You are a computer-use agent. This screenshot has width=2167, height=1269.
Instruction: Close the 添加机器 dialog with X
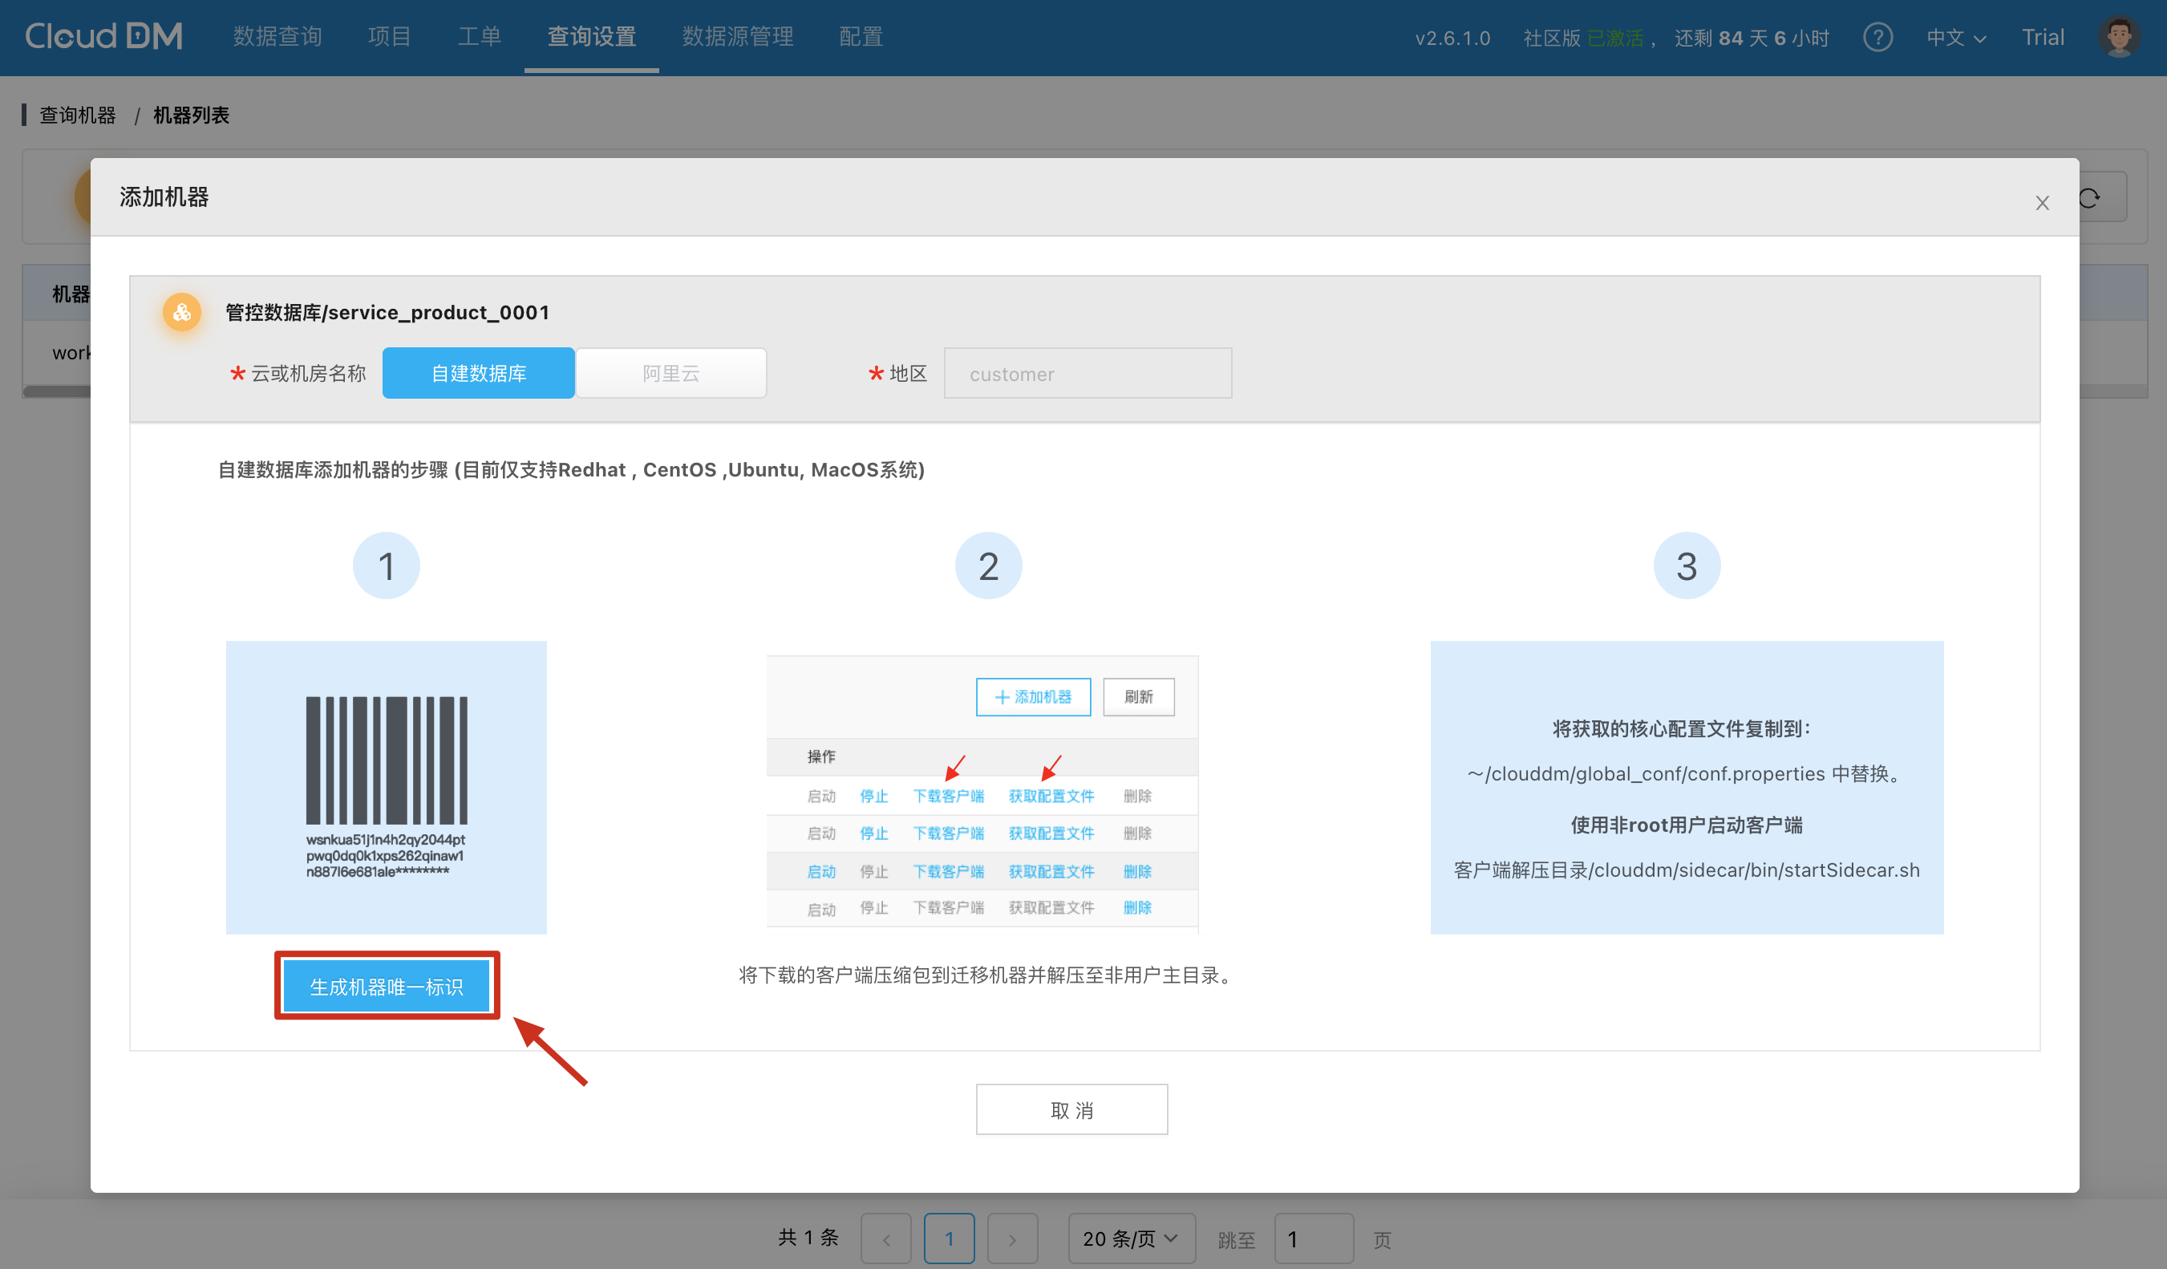(2041, 203)
